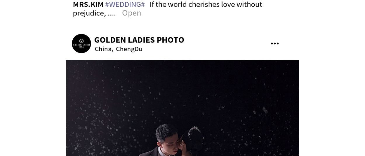Select the word ChengDu under the account name
The width and height of the screenshot is (365, 156).
pyautogui.click(x=129, y=49)
